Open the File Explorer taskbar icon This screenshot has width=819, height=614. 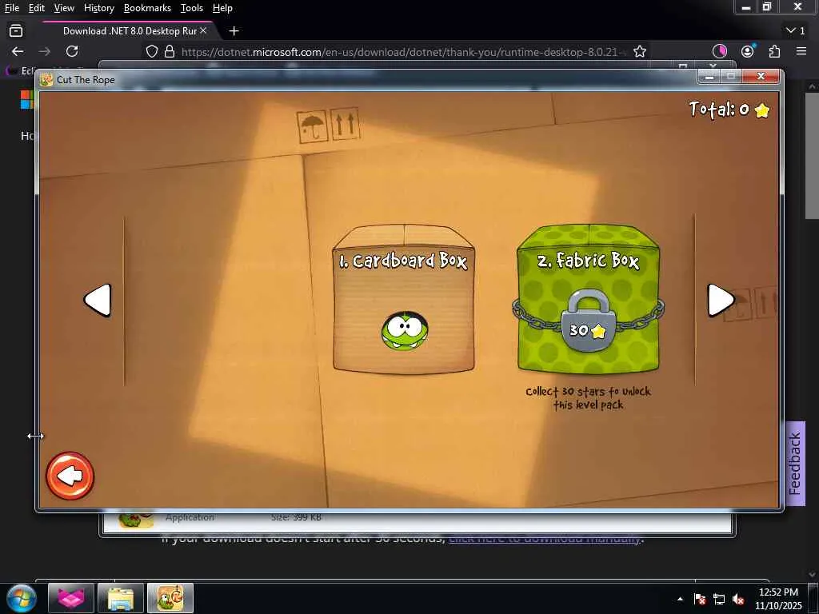coord(121,598)
